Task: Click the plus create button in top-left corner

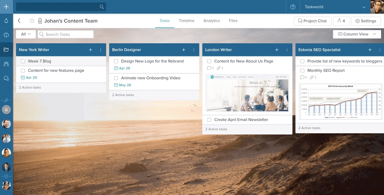Action: (6, 7)
